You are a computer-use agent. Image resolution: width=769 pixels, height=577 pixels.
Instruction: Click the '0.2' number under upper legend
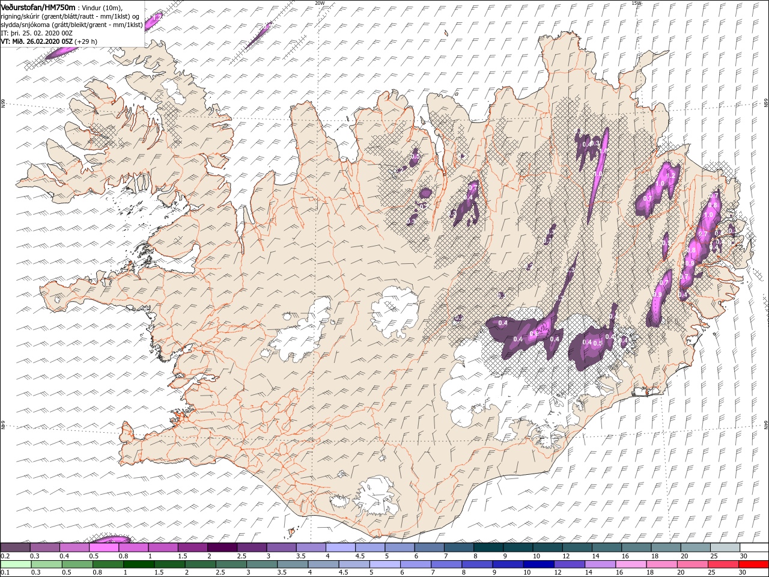tap(5, 557)
